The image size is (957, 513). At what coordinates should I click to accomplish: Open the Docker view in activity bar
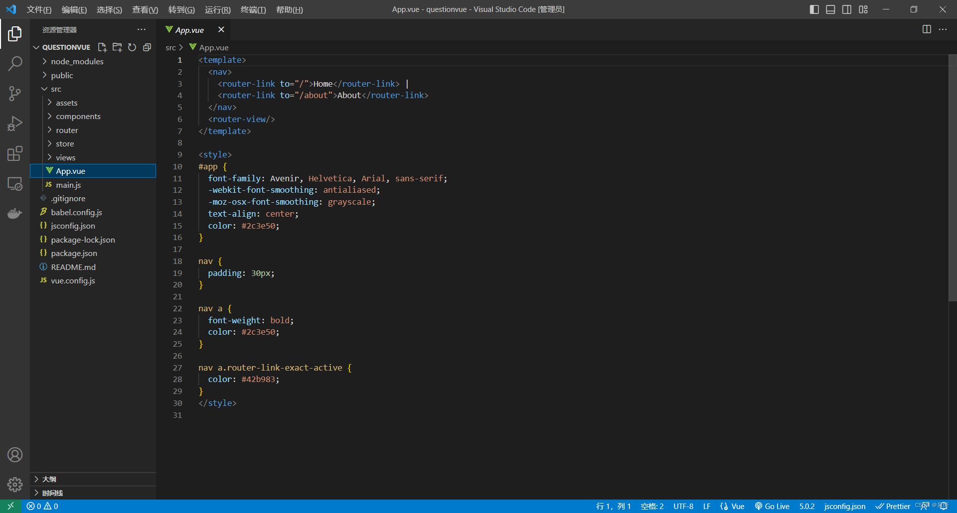15,213
